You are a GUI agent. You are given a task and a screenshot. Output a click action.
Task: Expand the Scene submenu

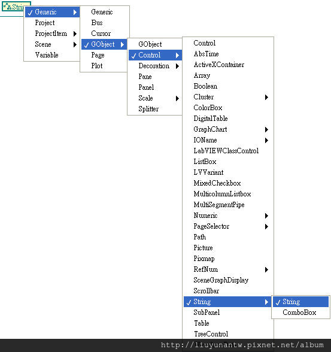point(52,44)
